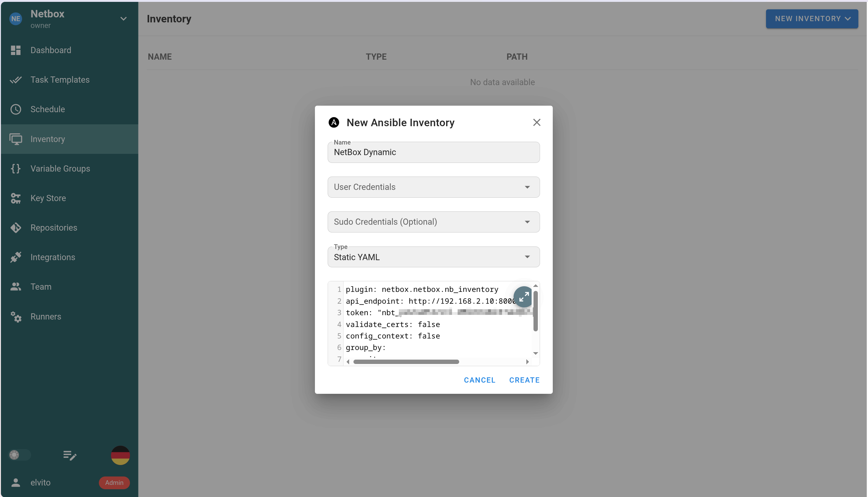
Task: Open Integrations in the sidebar
Action: (70, 257)
